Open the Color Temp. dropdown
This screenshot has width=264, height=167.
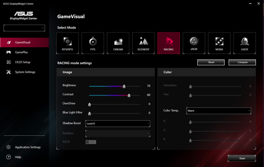tap(219, 111)
